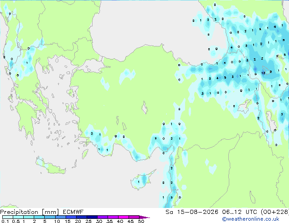The image size is (289, 223).
Task: Click the legend tick label '15'
Action: click(67, 221)
